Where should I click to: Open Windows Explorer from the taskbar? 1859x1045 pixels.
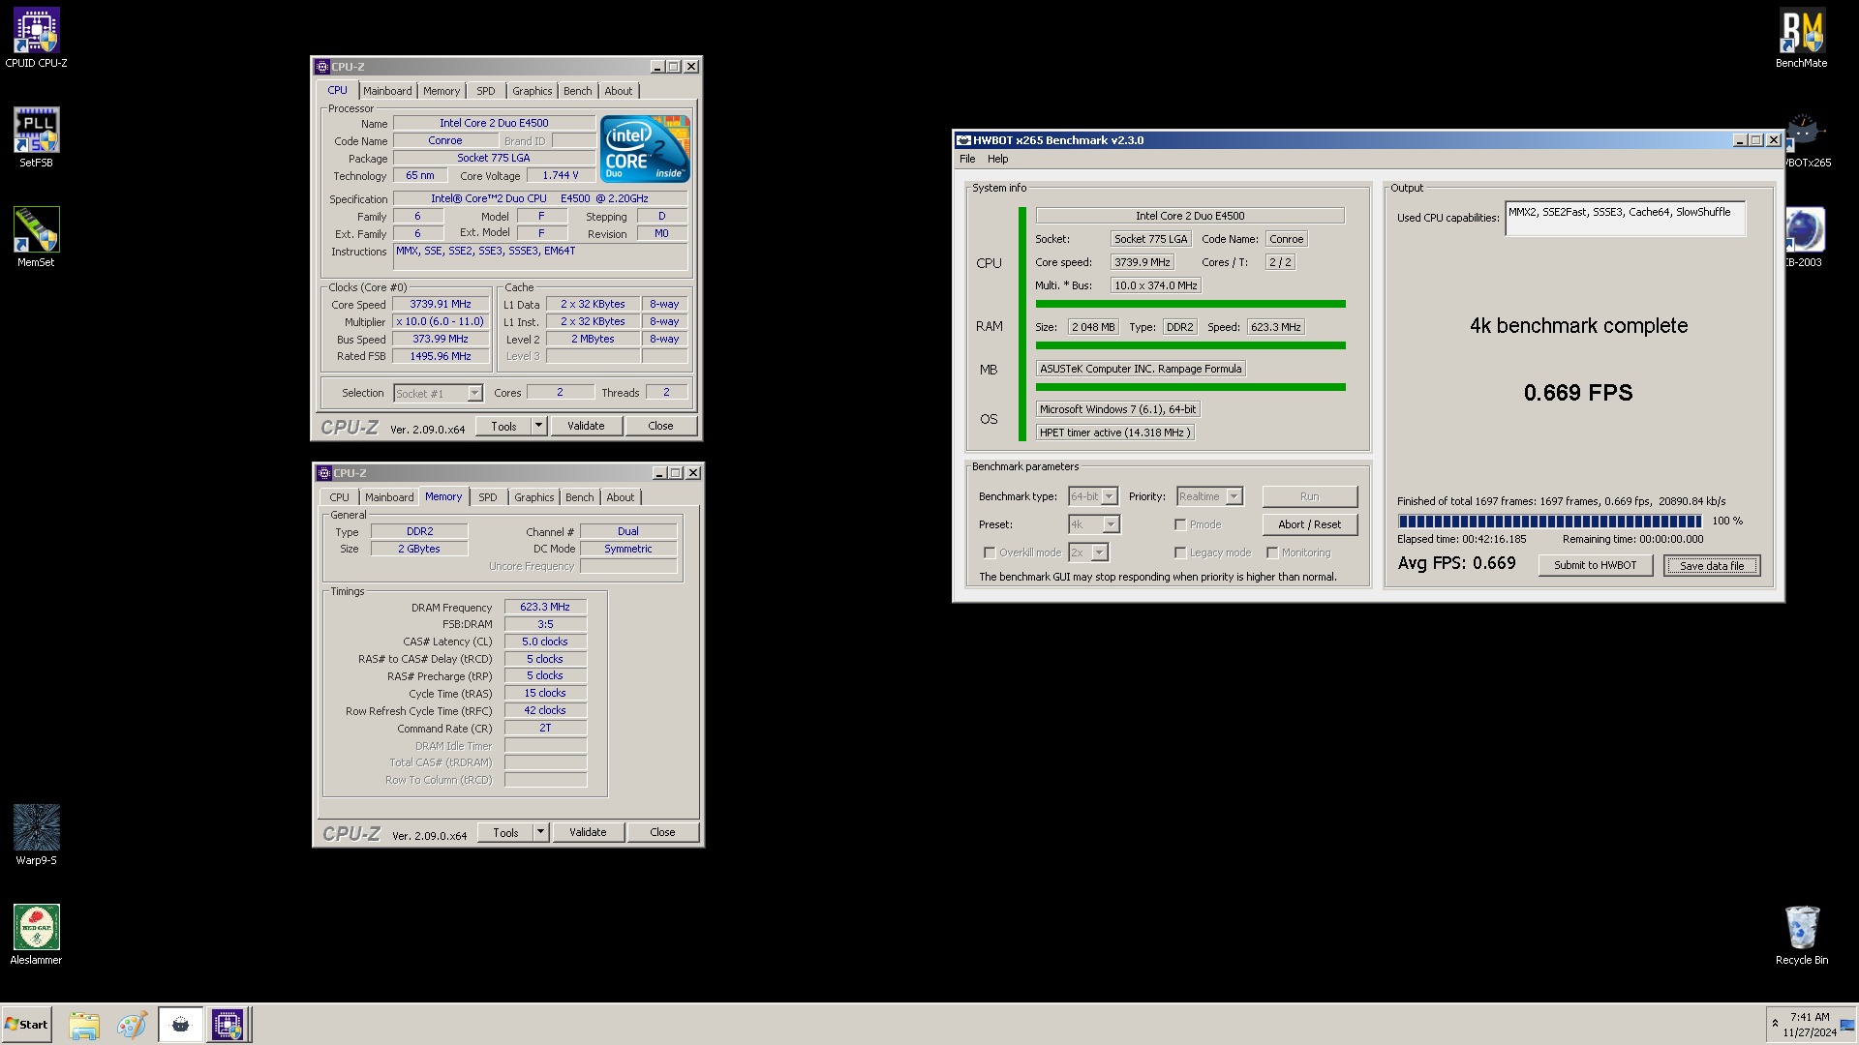pos(84,1025)
